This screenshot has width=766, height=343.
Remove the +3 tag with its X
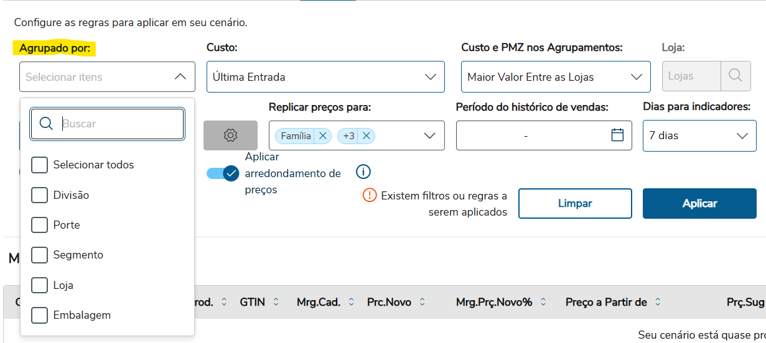click(366, 135)
